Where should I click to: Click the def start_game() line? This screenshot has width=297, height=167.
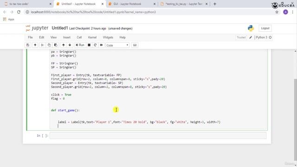(65, 110)
